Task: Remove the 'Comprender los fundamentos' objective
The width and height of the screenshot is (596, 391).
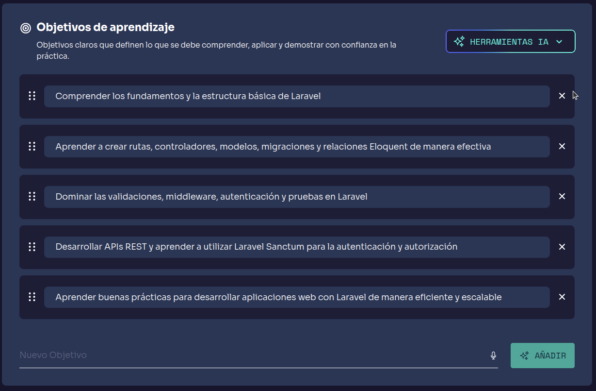Action: [x=562, y=96]
